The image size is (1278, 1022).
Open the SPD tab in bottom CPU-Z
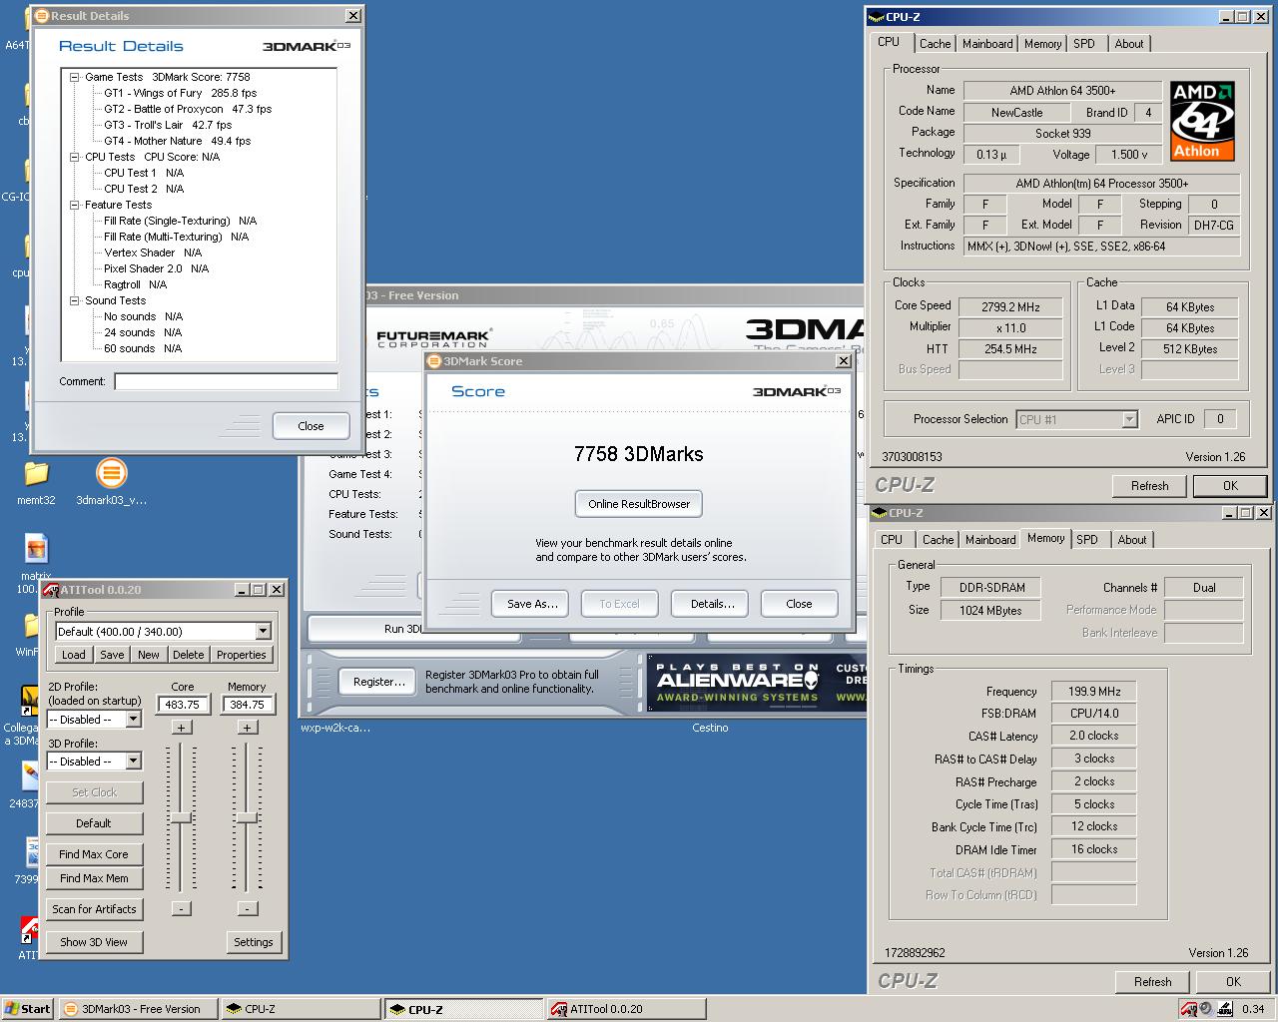pyautogui.click(x=1086, y=540)
